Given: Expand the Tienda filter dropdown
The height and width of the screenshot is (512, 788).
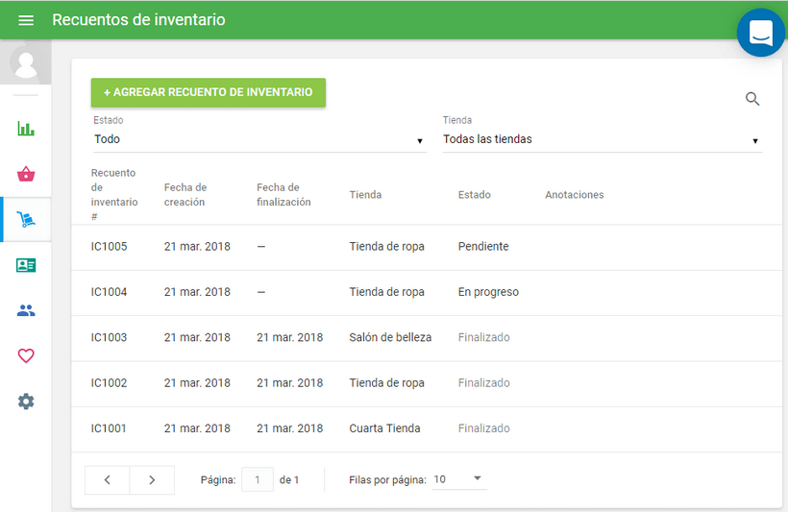Looking at the screenshot, I should click(x=602, y=140).
